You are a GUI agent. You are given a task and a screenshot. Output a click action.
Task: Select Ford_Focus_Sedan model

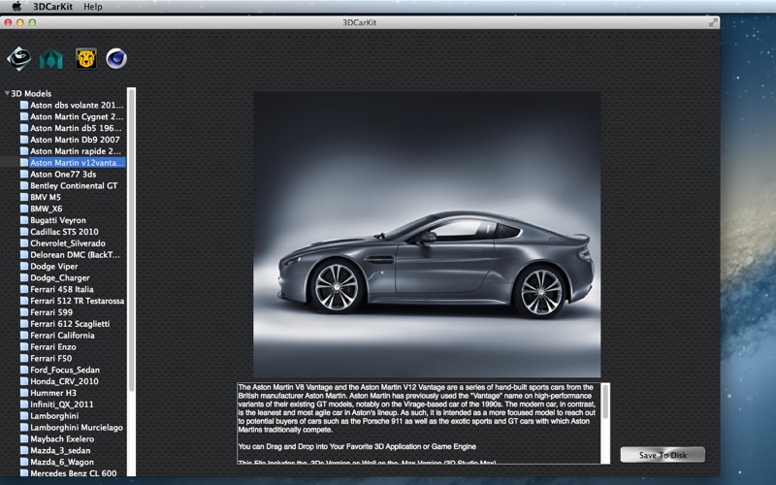pyautogui.click(x=65, y=370)
